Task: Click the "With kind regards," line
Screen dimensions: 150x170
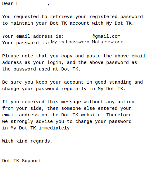Action: click(27, 141)
